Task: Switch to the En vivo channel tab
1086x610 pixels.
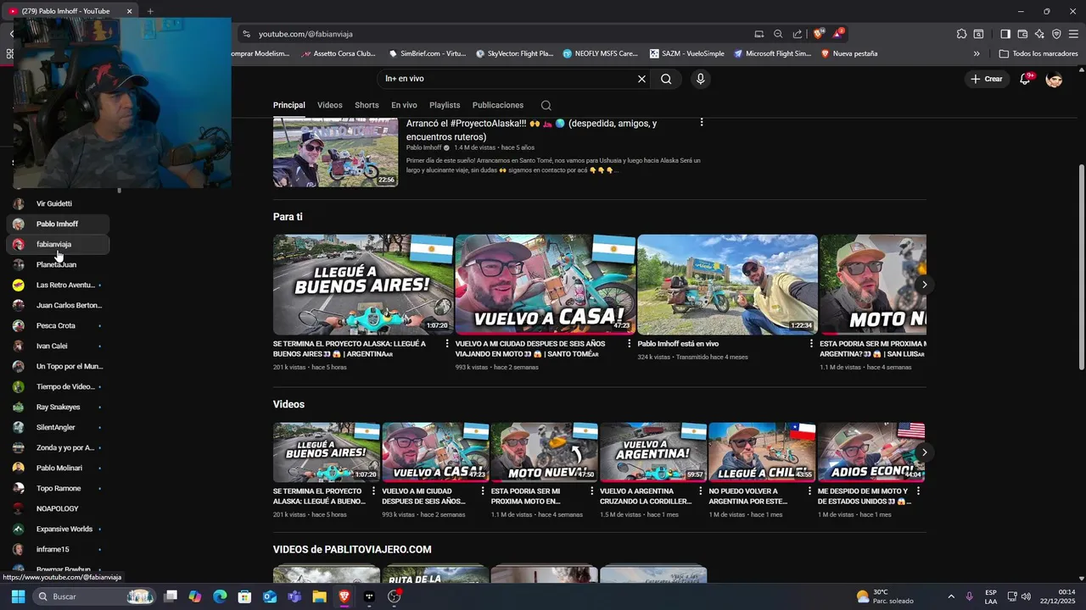Action: [x=404, y=105]
